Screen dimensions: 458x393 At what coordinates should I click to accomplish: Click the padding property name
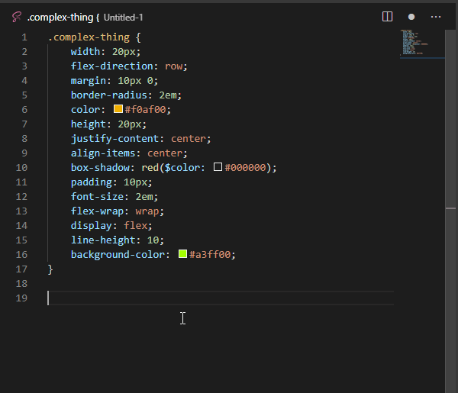(92, 182)
